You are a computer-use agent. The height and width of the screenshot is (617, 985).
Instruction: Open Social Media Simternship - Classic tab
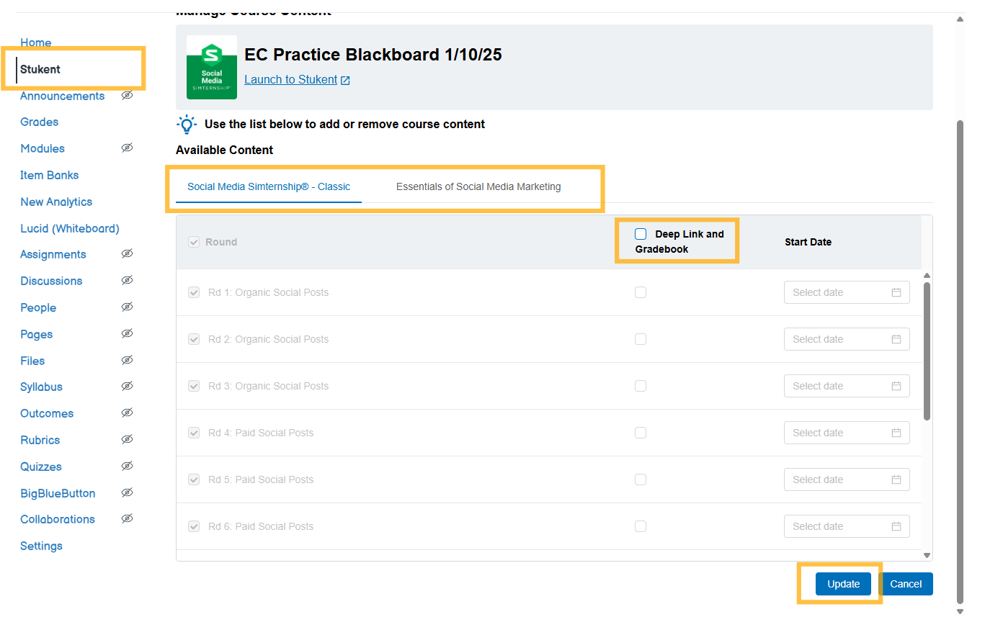pyautogui.click(x=269, y=186)
